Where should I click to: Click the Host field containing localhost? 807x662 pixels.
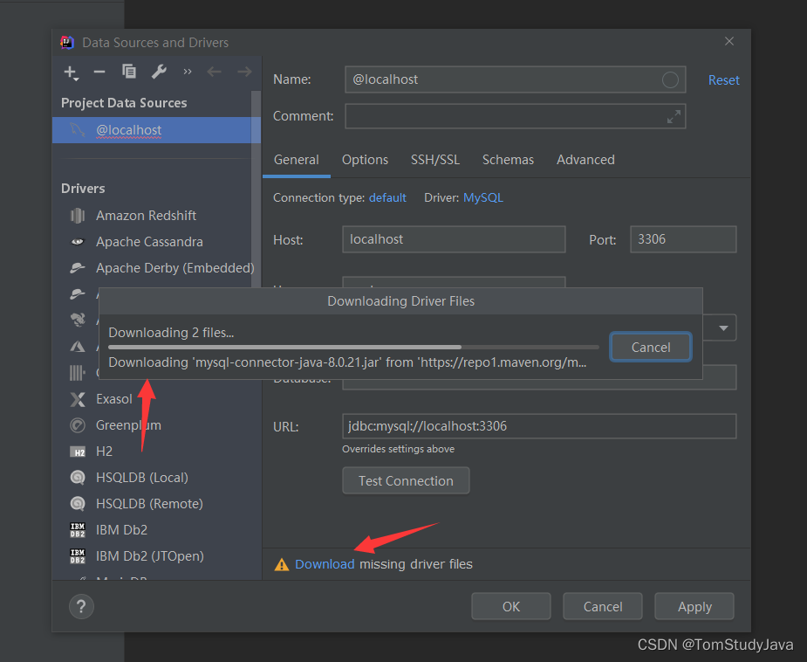coord(454,239)
